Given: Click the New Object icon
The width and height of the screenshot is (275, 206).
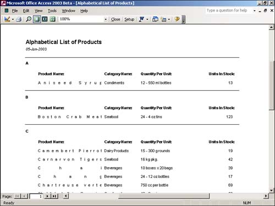Looking at the screenshot, I should point(163,19).
